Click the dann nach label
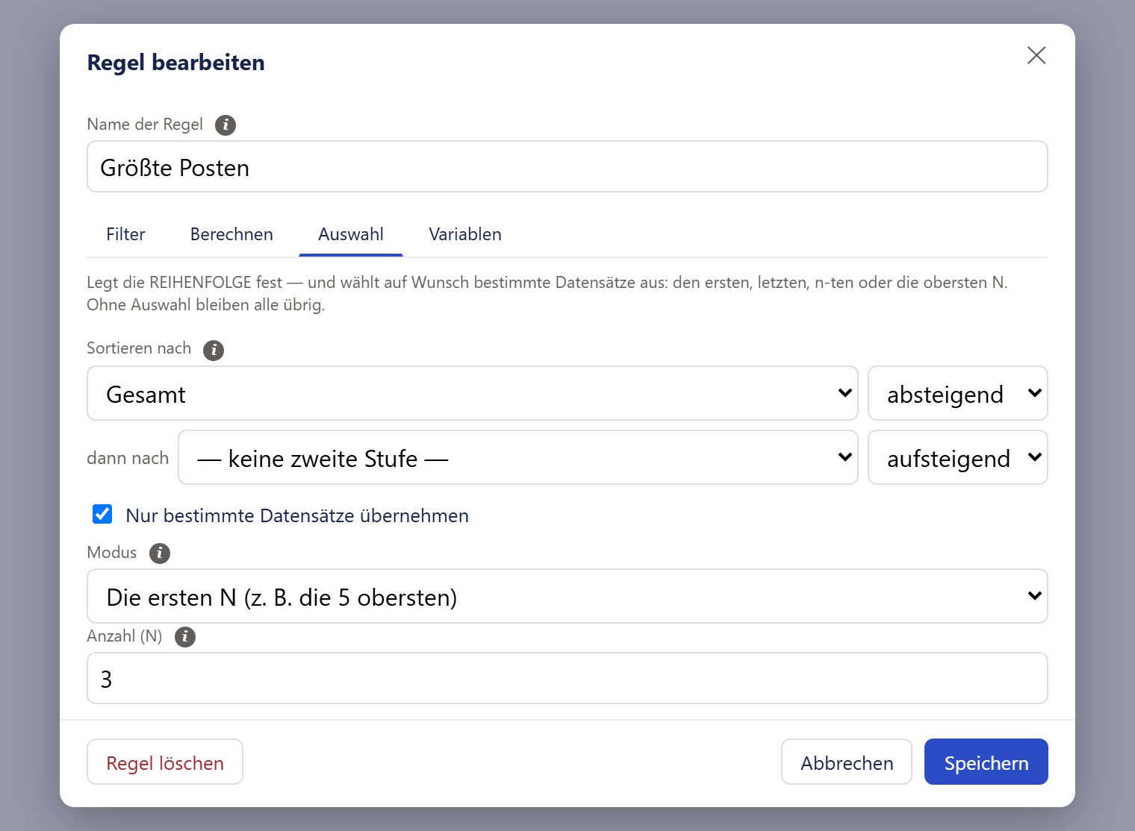 (128, 458)
